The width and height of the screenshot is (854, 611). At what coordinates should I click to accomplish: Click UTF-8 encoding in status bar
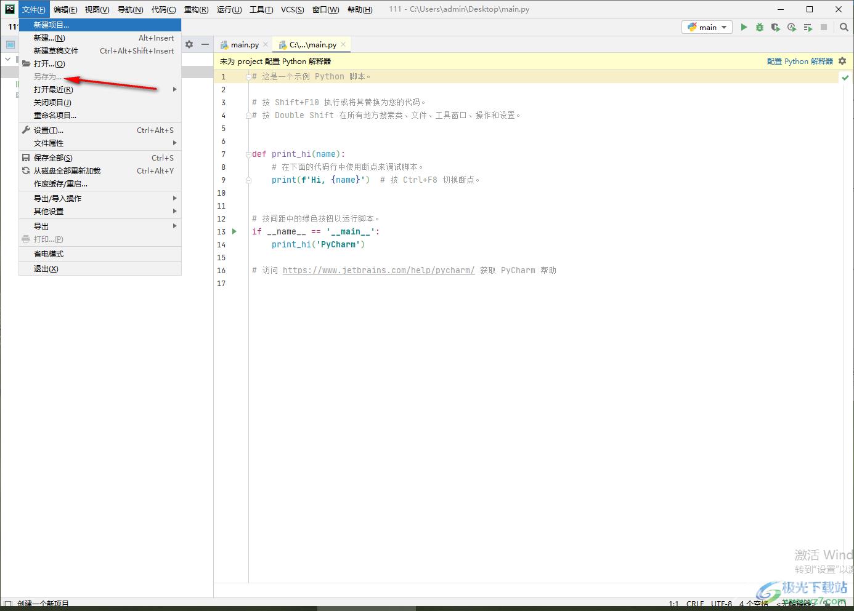[722, 604]
